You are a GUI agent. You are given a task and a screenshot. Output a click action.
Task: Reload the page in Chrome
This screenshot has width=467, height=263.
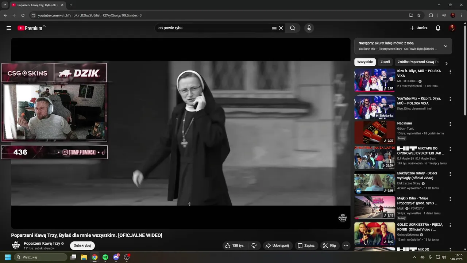click(23, 15)
